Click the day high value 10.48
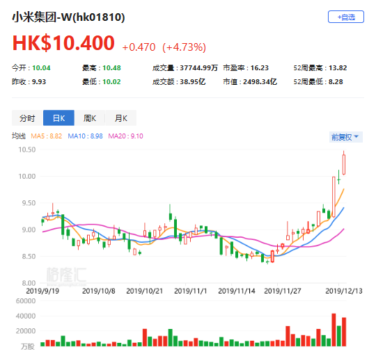 111,68
